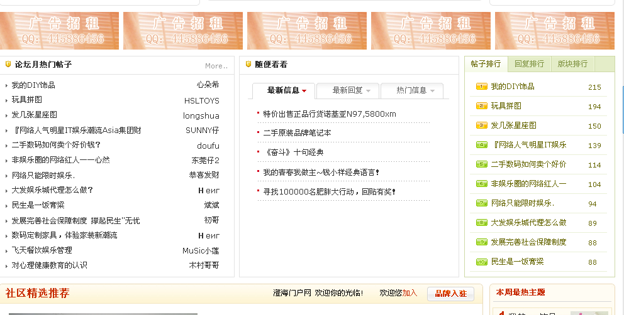This screenshot has width=624, height=315.
Task: Open author profile 东莞仔2
Action: coord(205,161)
